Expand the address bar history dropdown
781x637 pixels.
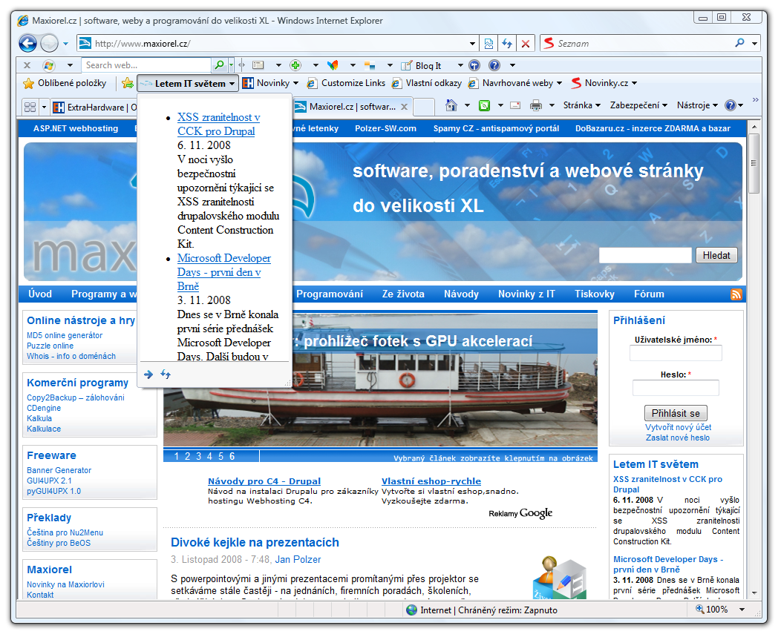472,44
